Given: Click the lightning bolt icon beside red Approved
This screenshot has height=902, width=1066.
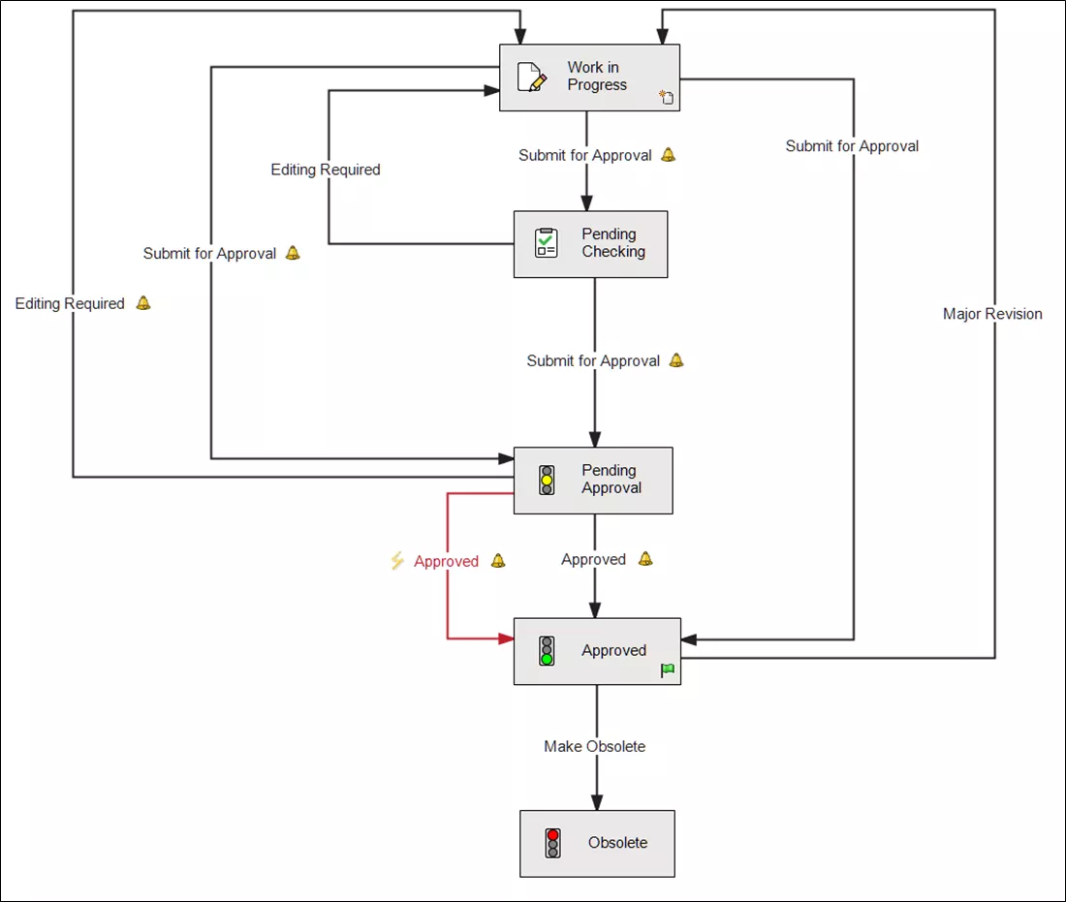Looking at the screenshot, I should click(x=396, y=561).
